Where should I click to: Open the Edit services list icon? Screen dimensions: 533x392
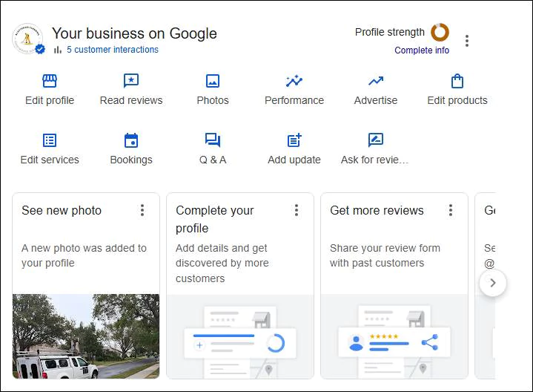50,140
